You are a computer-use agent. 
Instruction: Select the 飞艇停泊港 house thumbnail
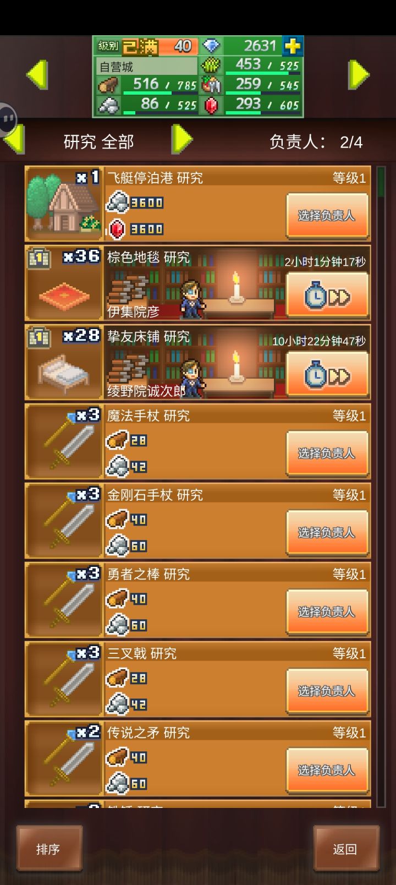pyautogui.click(x=64, y=204)
